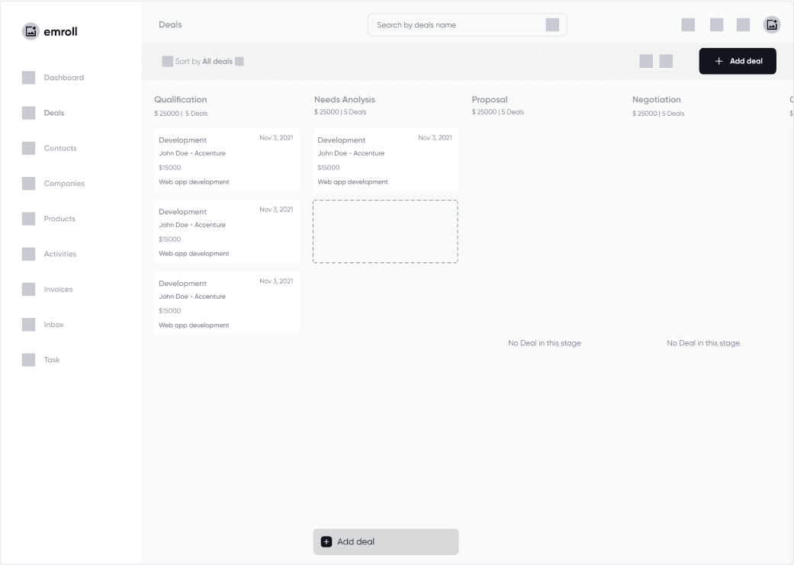Open the profile avatar icon top right
This screenshot has width=794, height=565.
(x=771, y=24)
